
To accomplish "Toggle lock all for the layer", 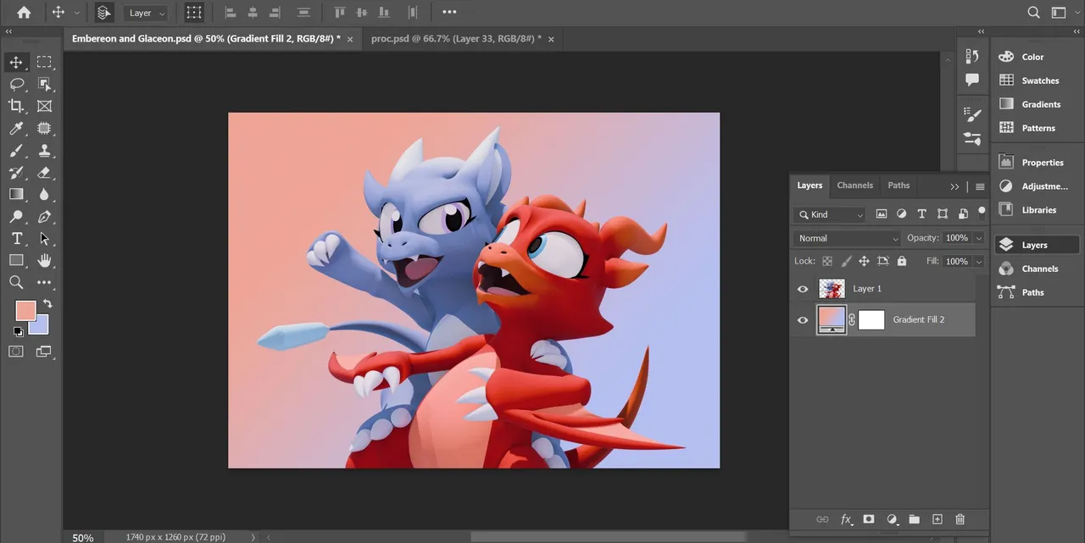I will pos(901,262).
